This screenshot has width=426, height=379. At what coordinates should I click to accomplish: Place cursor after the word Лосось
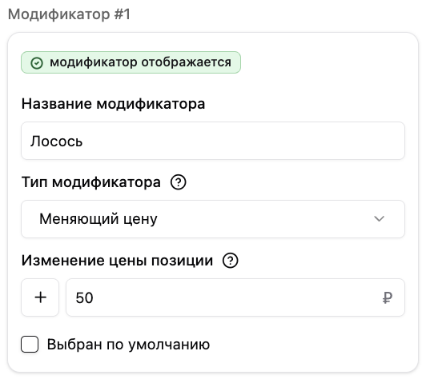pyautogui.click(x=83, y=141)
